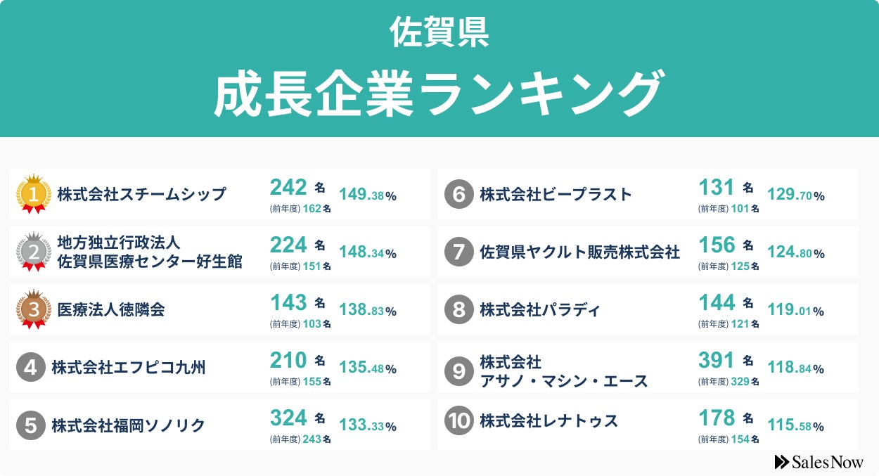Click the gold medal rank 1 icon
The height and width of the screenshot is (476, 879).
click(x=33, y=194)
